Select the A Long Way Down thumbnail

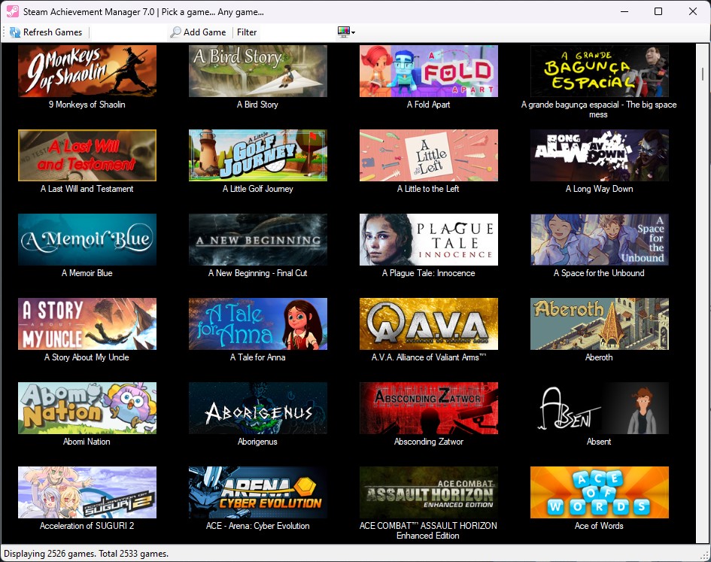(x=600, y=155)
